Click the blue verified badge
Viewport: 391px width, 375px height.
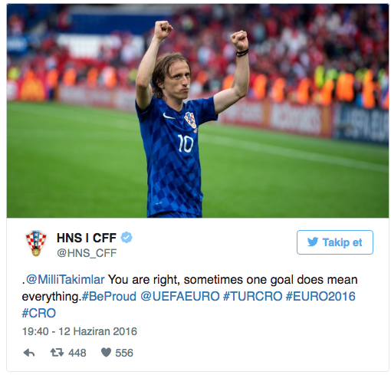(127, 238)
